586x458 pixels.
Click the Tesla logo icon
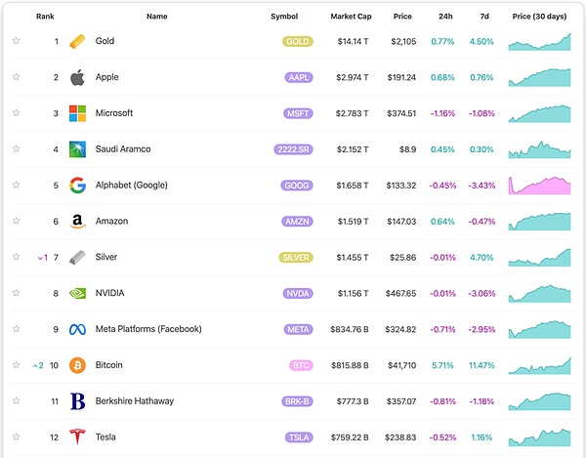tap(77, 437)
